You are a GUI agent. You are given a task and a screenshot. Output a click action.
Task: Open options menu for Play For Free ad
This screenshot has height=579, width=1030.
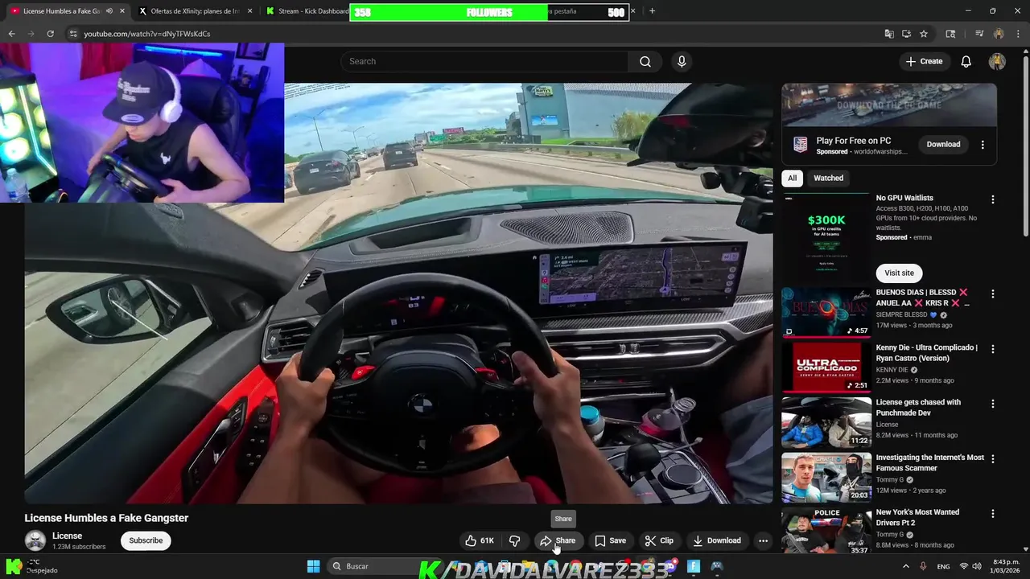pyautogui.click(x=983, y=145)
